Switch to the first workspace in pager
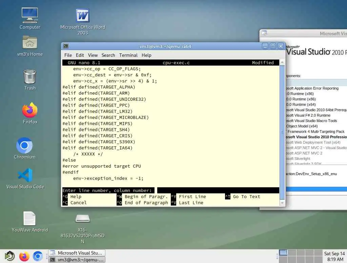Viewport: 347px width, 263px height. [283, 253]
